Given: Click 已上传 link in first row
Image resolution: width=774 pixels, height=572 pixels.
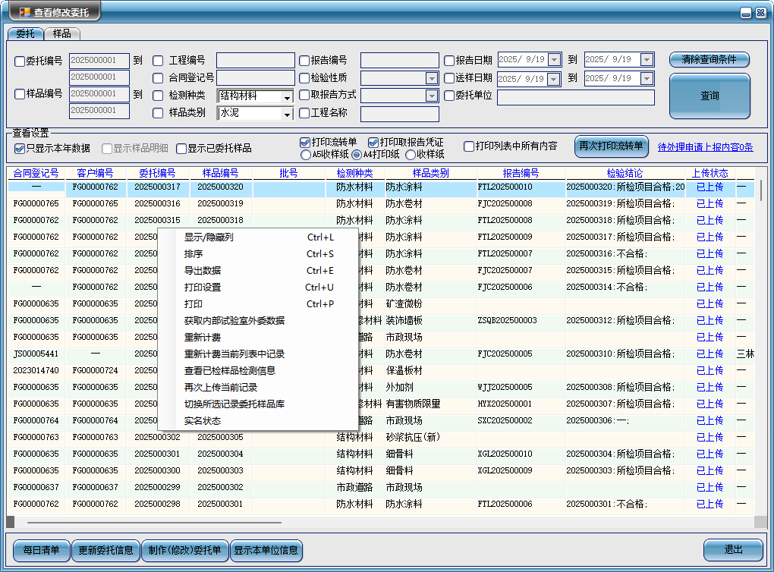Looking at the screenshot, I should point(709,187).
